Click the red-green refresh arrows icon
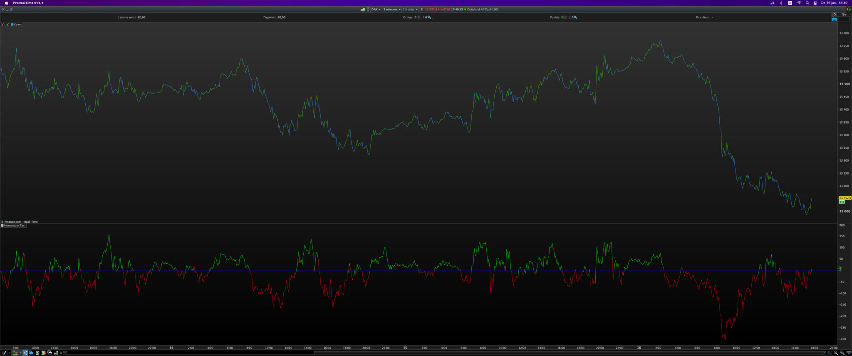This screenshot has height=356, width=852. pyautogui.click(x=849, y=9)
